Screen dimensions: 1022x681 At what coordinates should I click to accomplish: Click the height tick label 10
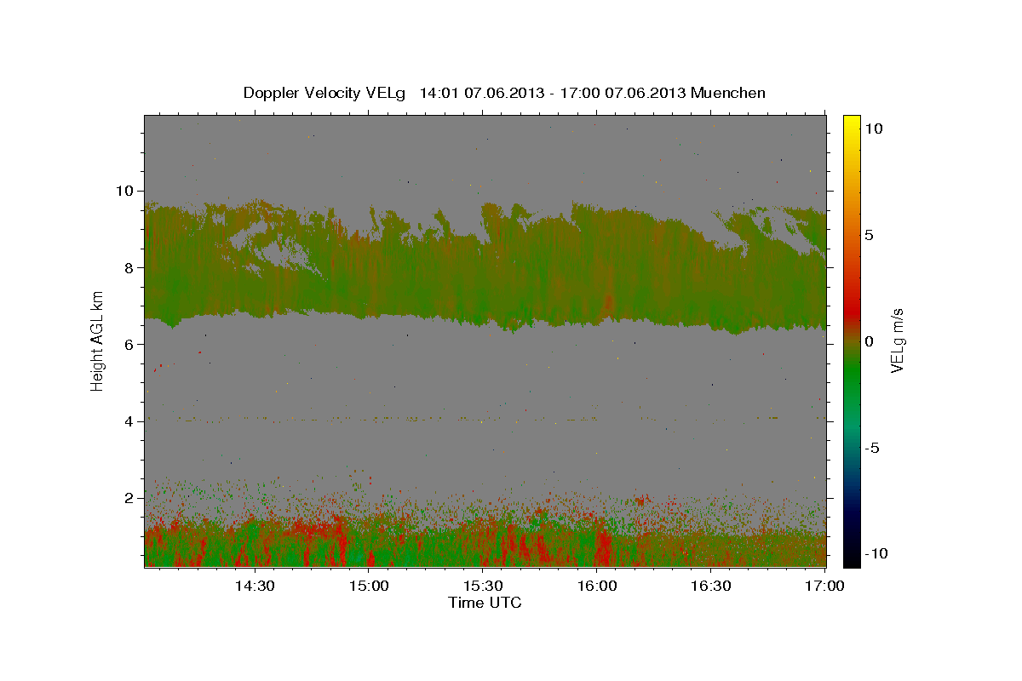124,191
